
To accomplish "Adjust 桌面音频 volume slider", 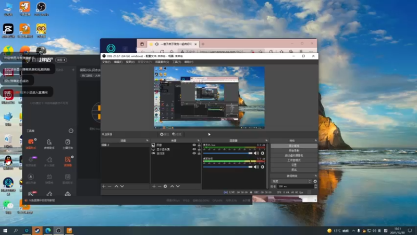I will tap(228, 167).
